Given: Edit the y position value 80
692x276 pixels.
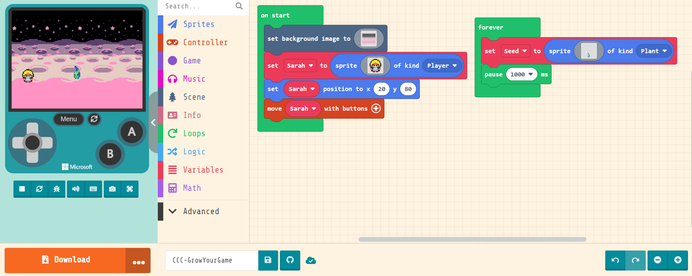Looking at the screenshot, I should (x=408, y=89).
